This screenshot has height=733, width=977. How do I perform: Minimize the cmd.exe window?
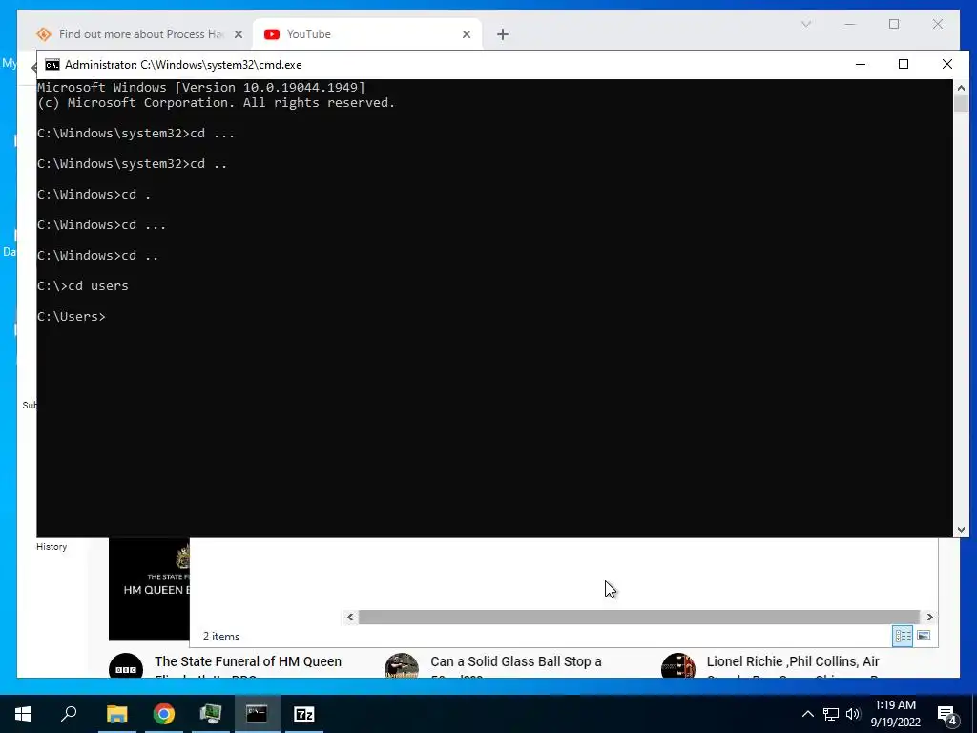861,64
